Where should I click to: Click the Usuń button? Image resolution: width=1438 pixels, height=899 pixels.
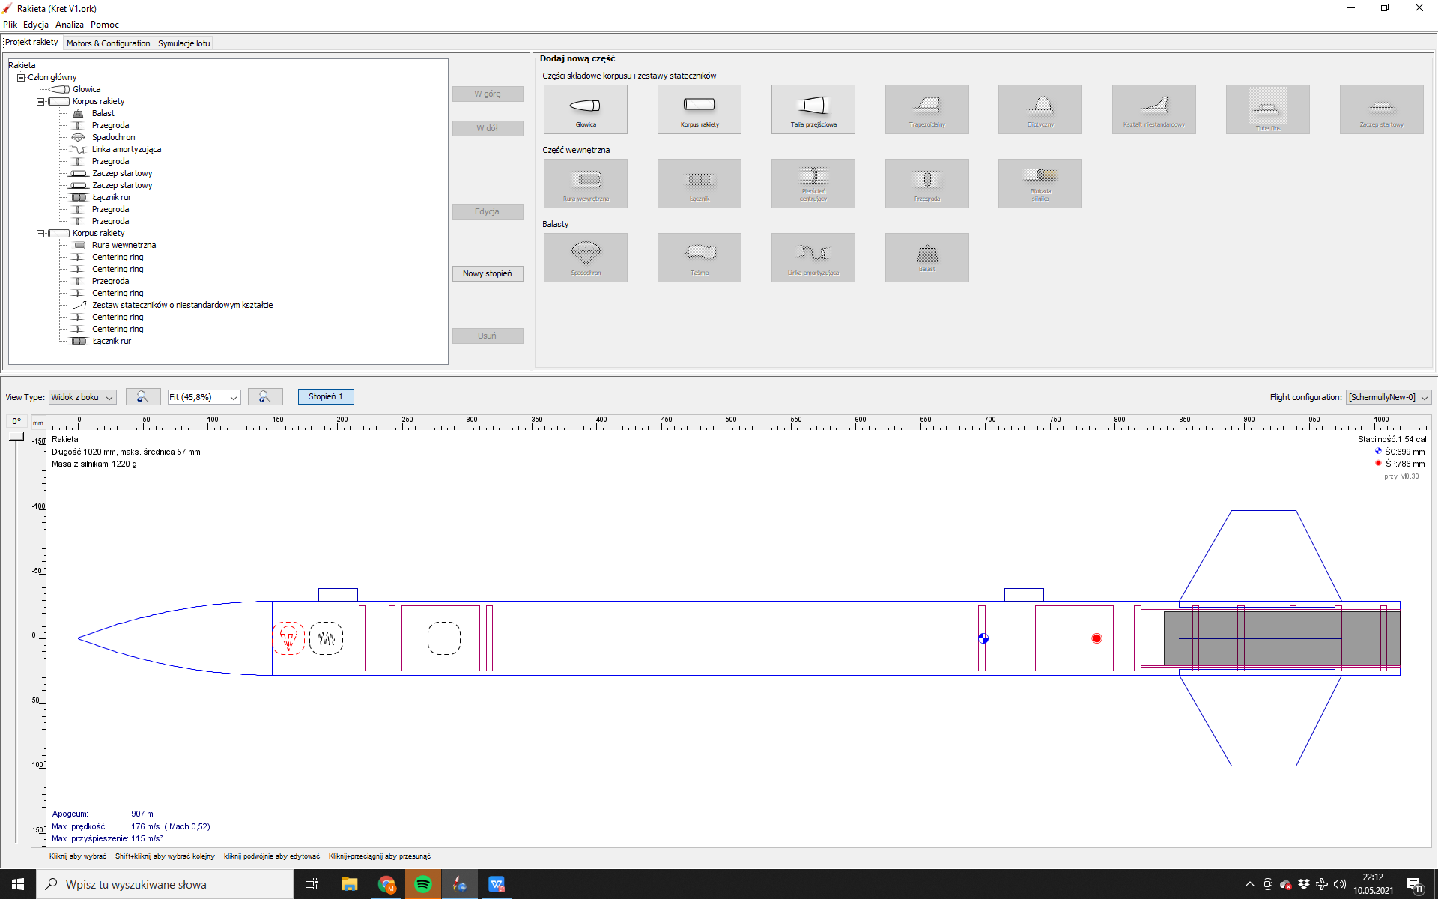[x=488, y=336]
